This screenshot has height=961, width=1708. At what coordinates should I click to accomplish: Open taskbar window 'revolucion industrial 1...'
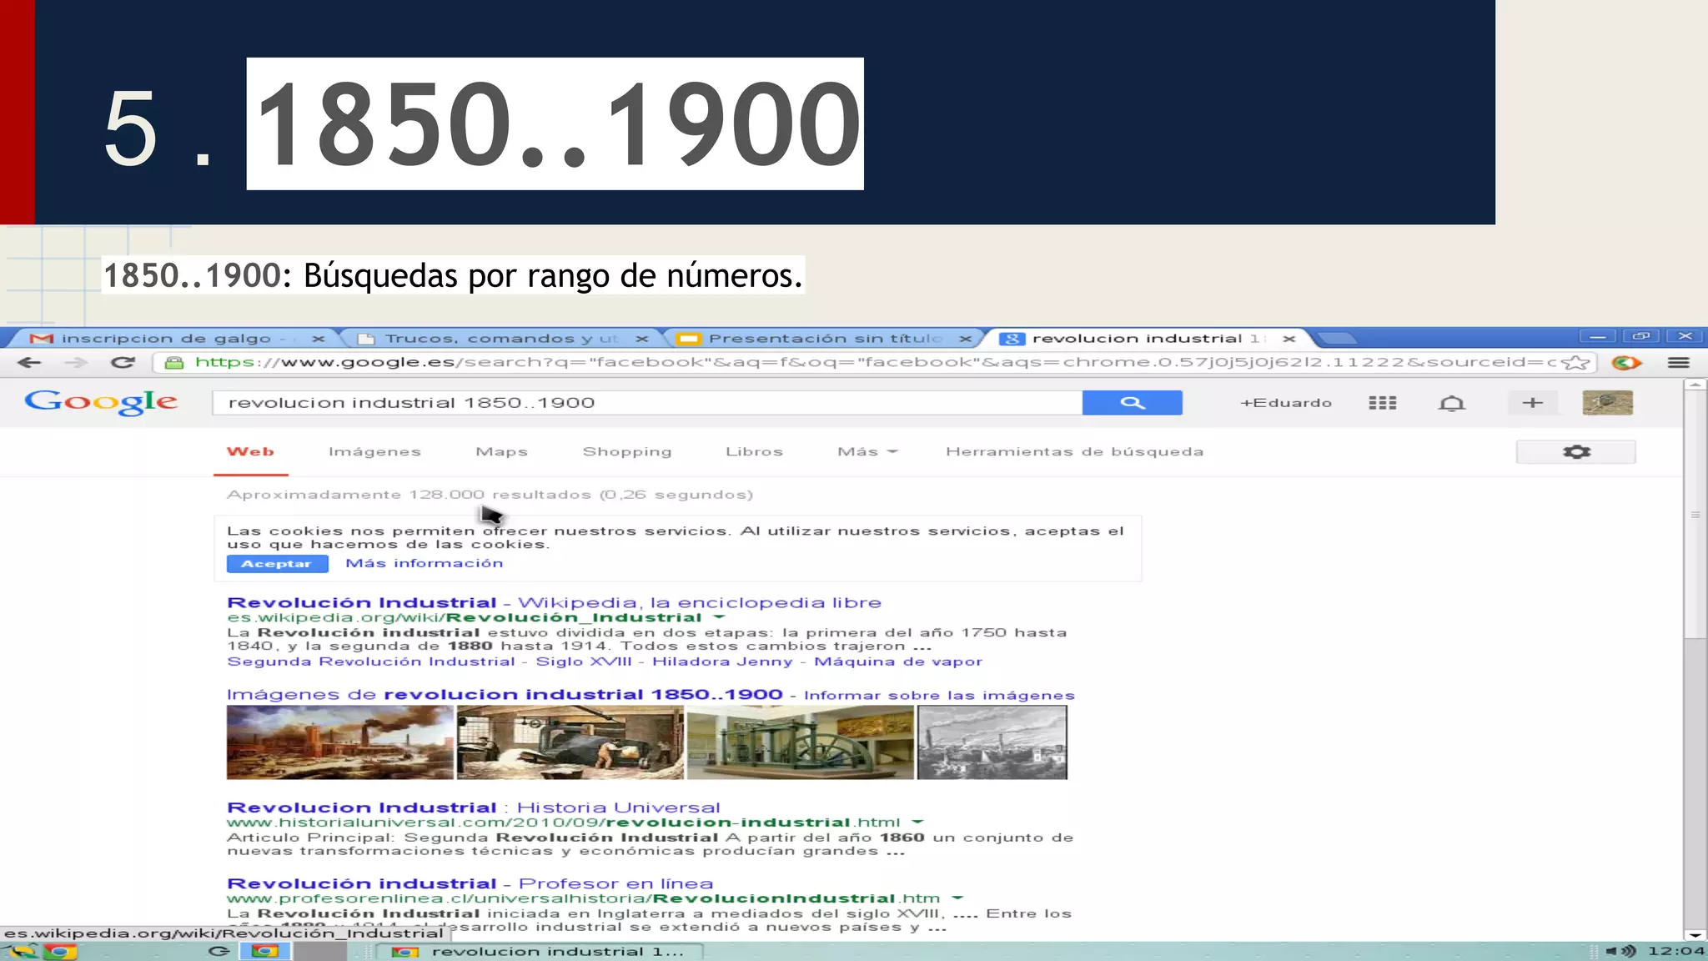(540, 951)
